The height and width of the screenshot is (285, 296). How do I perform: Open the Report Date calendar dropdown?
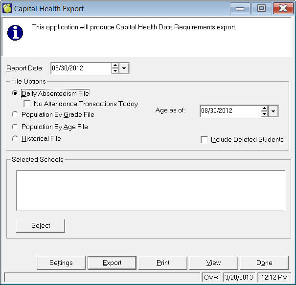(x=124, y=68)
